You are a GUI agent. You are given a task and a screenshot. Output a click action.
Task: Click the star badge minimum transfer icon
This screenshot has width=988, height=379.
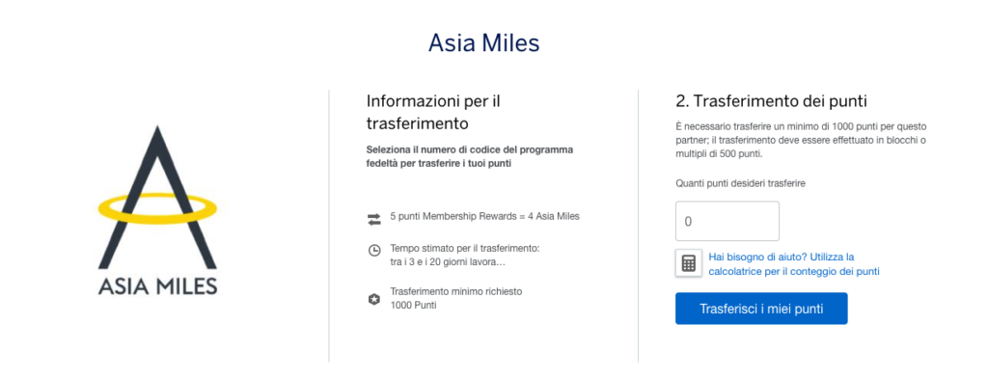tap(374, 300)
